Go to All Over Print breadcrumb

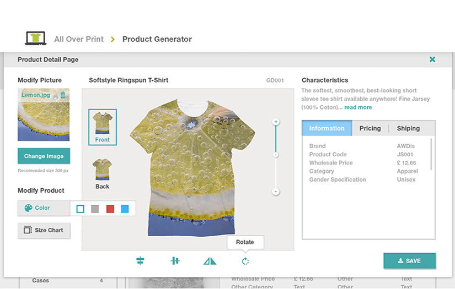pos(79,39)
